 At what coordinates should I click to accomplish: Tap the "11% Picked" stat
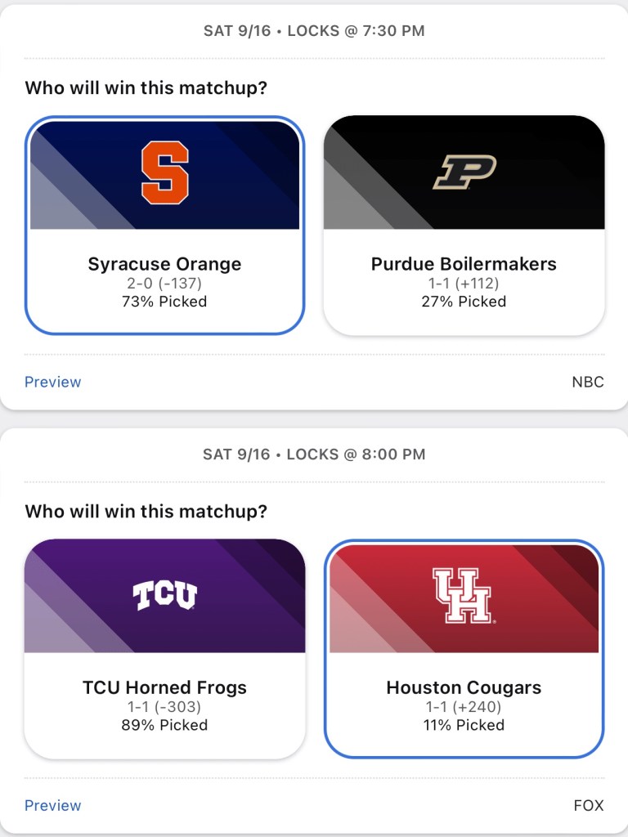click(464, 725)
